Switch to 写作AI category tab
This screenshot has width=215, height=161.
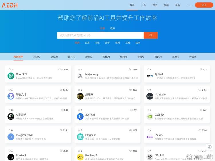pyautogui.click(x=106, y=57)
